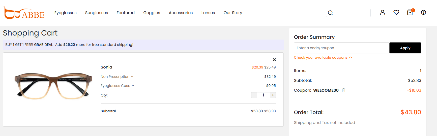Click the free standard shipping message

(x=94, y=45)
